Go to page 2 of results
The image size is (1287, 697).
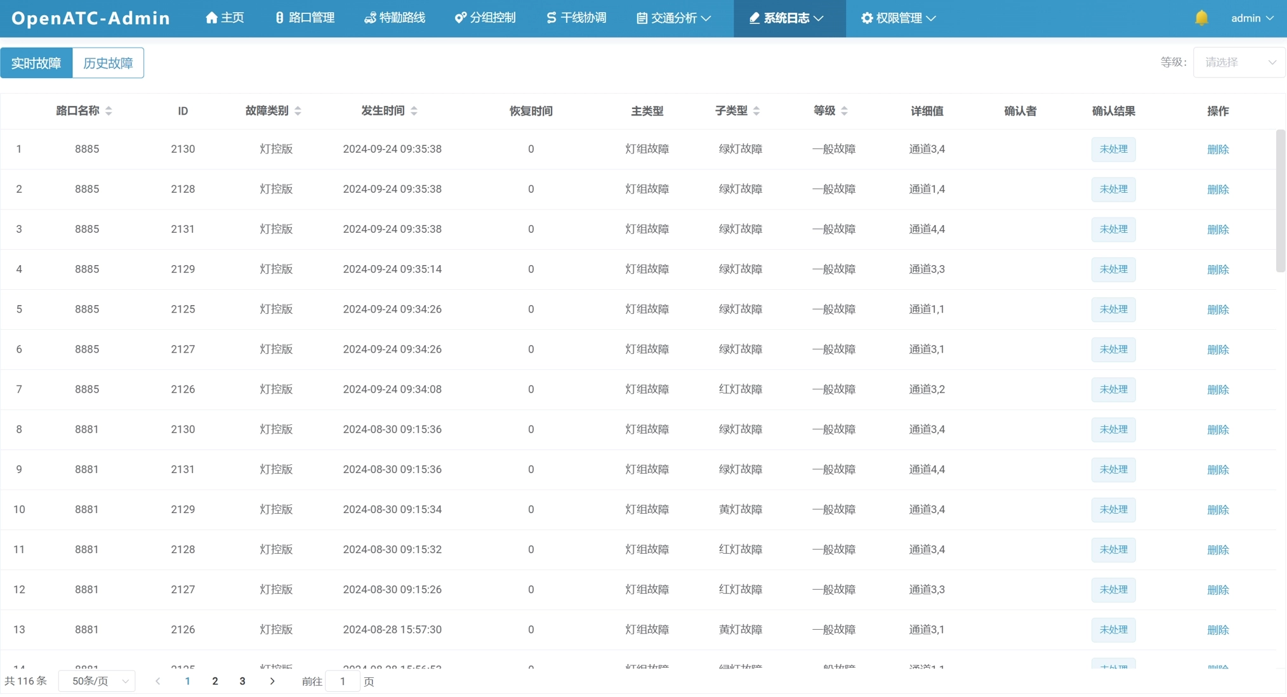(215, 681)
